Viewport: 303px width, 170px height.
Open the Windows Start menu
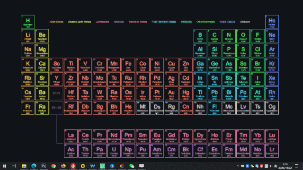4,166
